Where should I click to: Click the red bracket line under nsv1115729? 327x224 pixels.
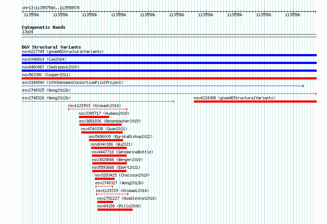click(x=112, y=194)
